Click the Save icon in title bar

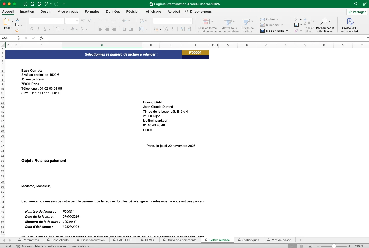(32, 4)
